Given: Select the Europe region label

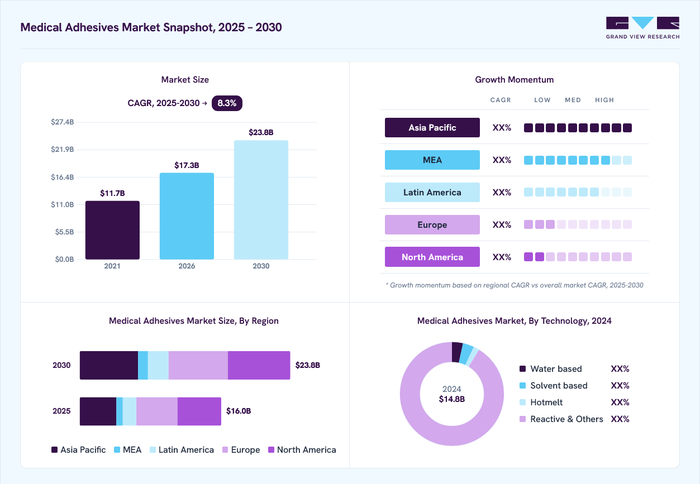Looking at the screenshot, I should pyautogui.click(x=432, y=225).
